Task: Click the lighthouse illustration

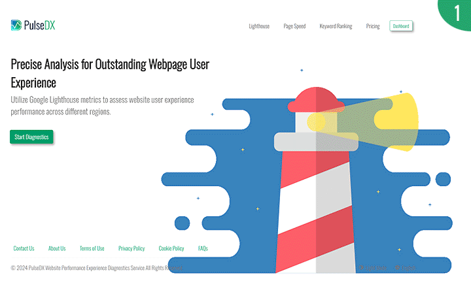Action: click(x=307, y=180)
